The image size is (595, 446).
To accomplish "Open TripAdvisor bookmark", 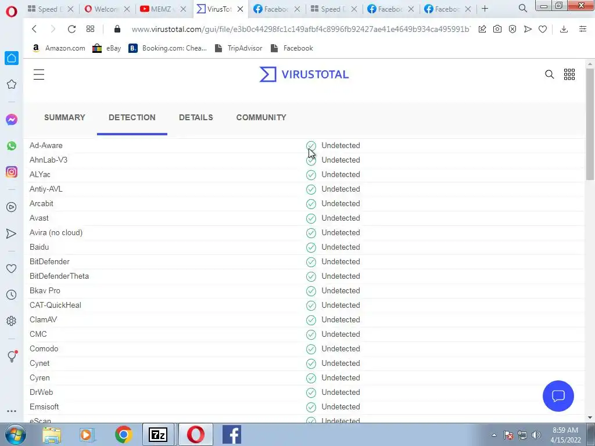I will (x=238, y=48).
